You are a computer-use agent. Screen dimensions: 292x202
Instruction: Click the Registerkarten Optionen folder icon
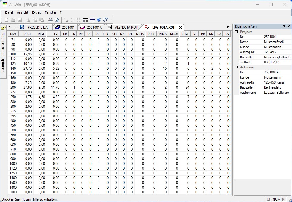(3, 28)
